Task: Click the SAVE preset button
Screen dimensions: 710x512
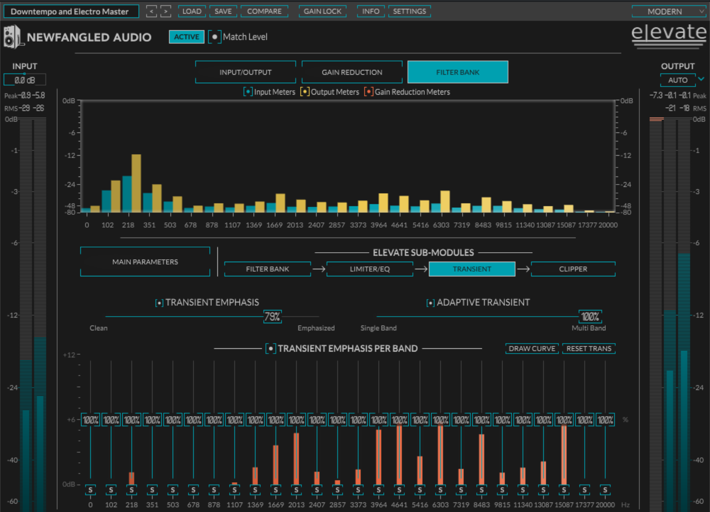Action: [x=223, y=11]
